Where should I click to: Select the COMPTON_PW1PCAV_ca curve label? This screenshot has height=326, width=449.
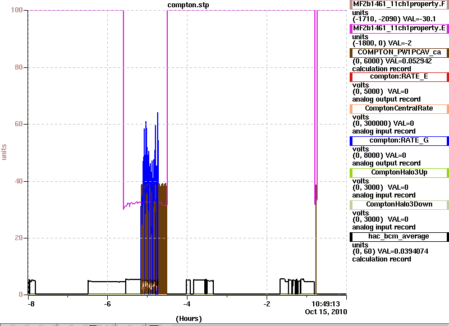(399, 52)
